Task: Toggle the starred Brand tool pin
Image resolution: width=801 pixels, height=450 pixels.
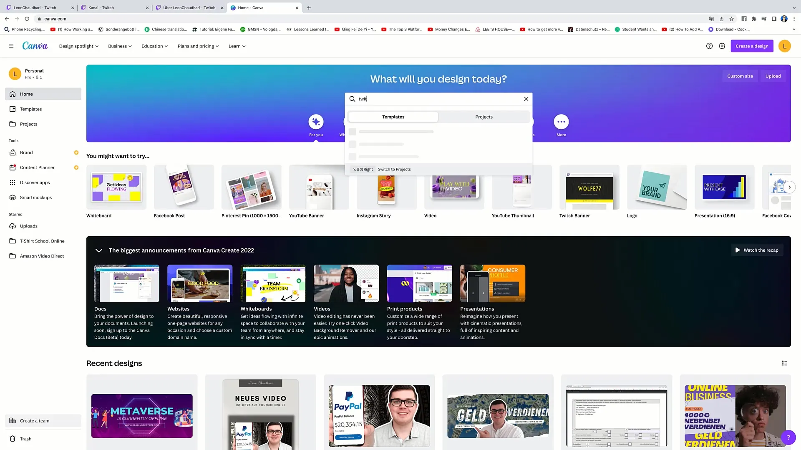Action: (x=76, y=152)
